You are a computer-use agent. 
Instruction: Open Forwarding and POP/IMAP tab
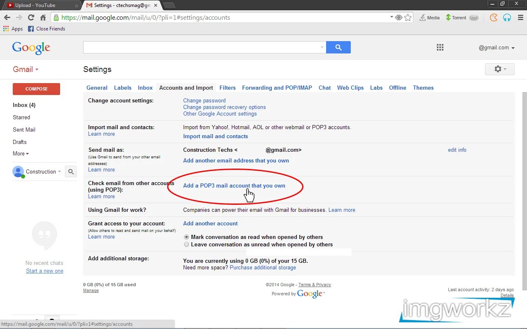[277, 88]
